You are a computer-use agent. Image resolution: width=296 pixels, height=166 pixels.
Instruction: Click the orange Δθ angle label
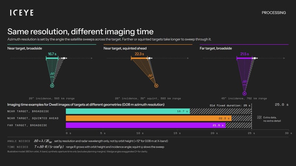click(150, 76)
